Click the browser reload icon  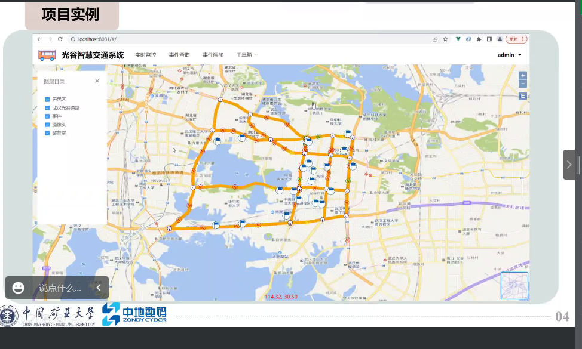click(61, 39)
